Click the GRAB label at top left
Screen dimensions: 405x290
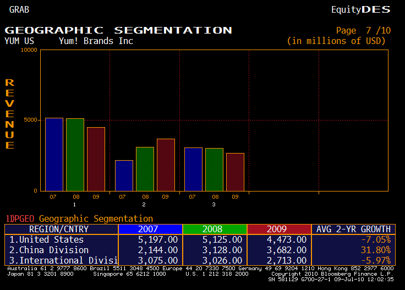tap(19, 9)
